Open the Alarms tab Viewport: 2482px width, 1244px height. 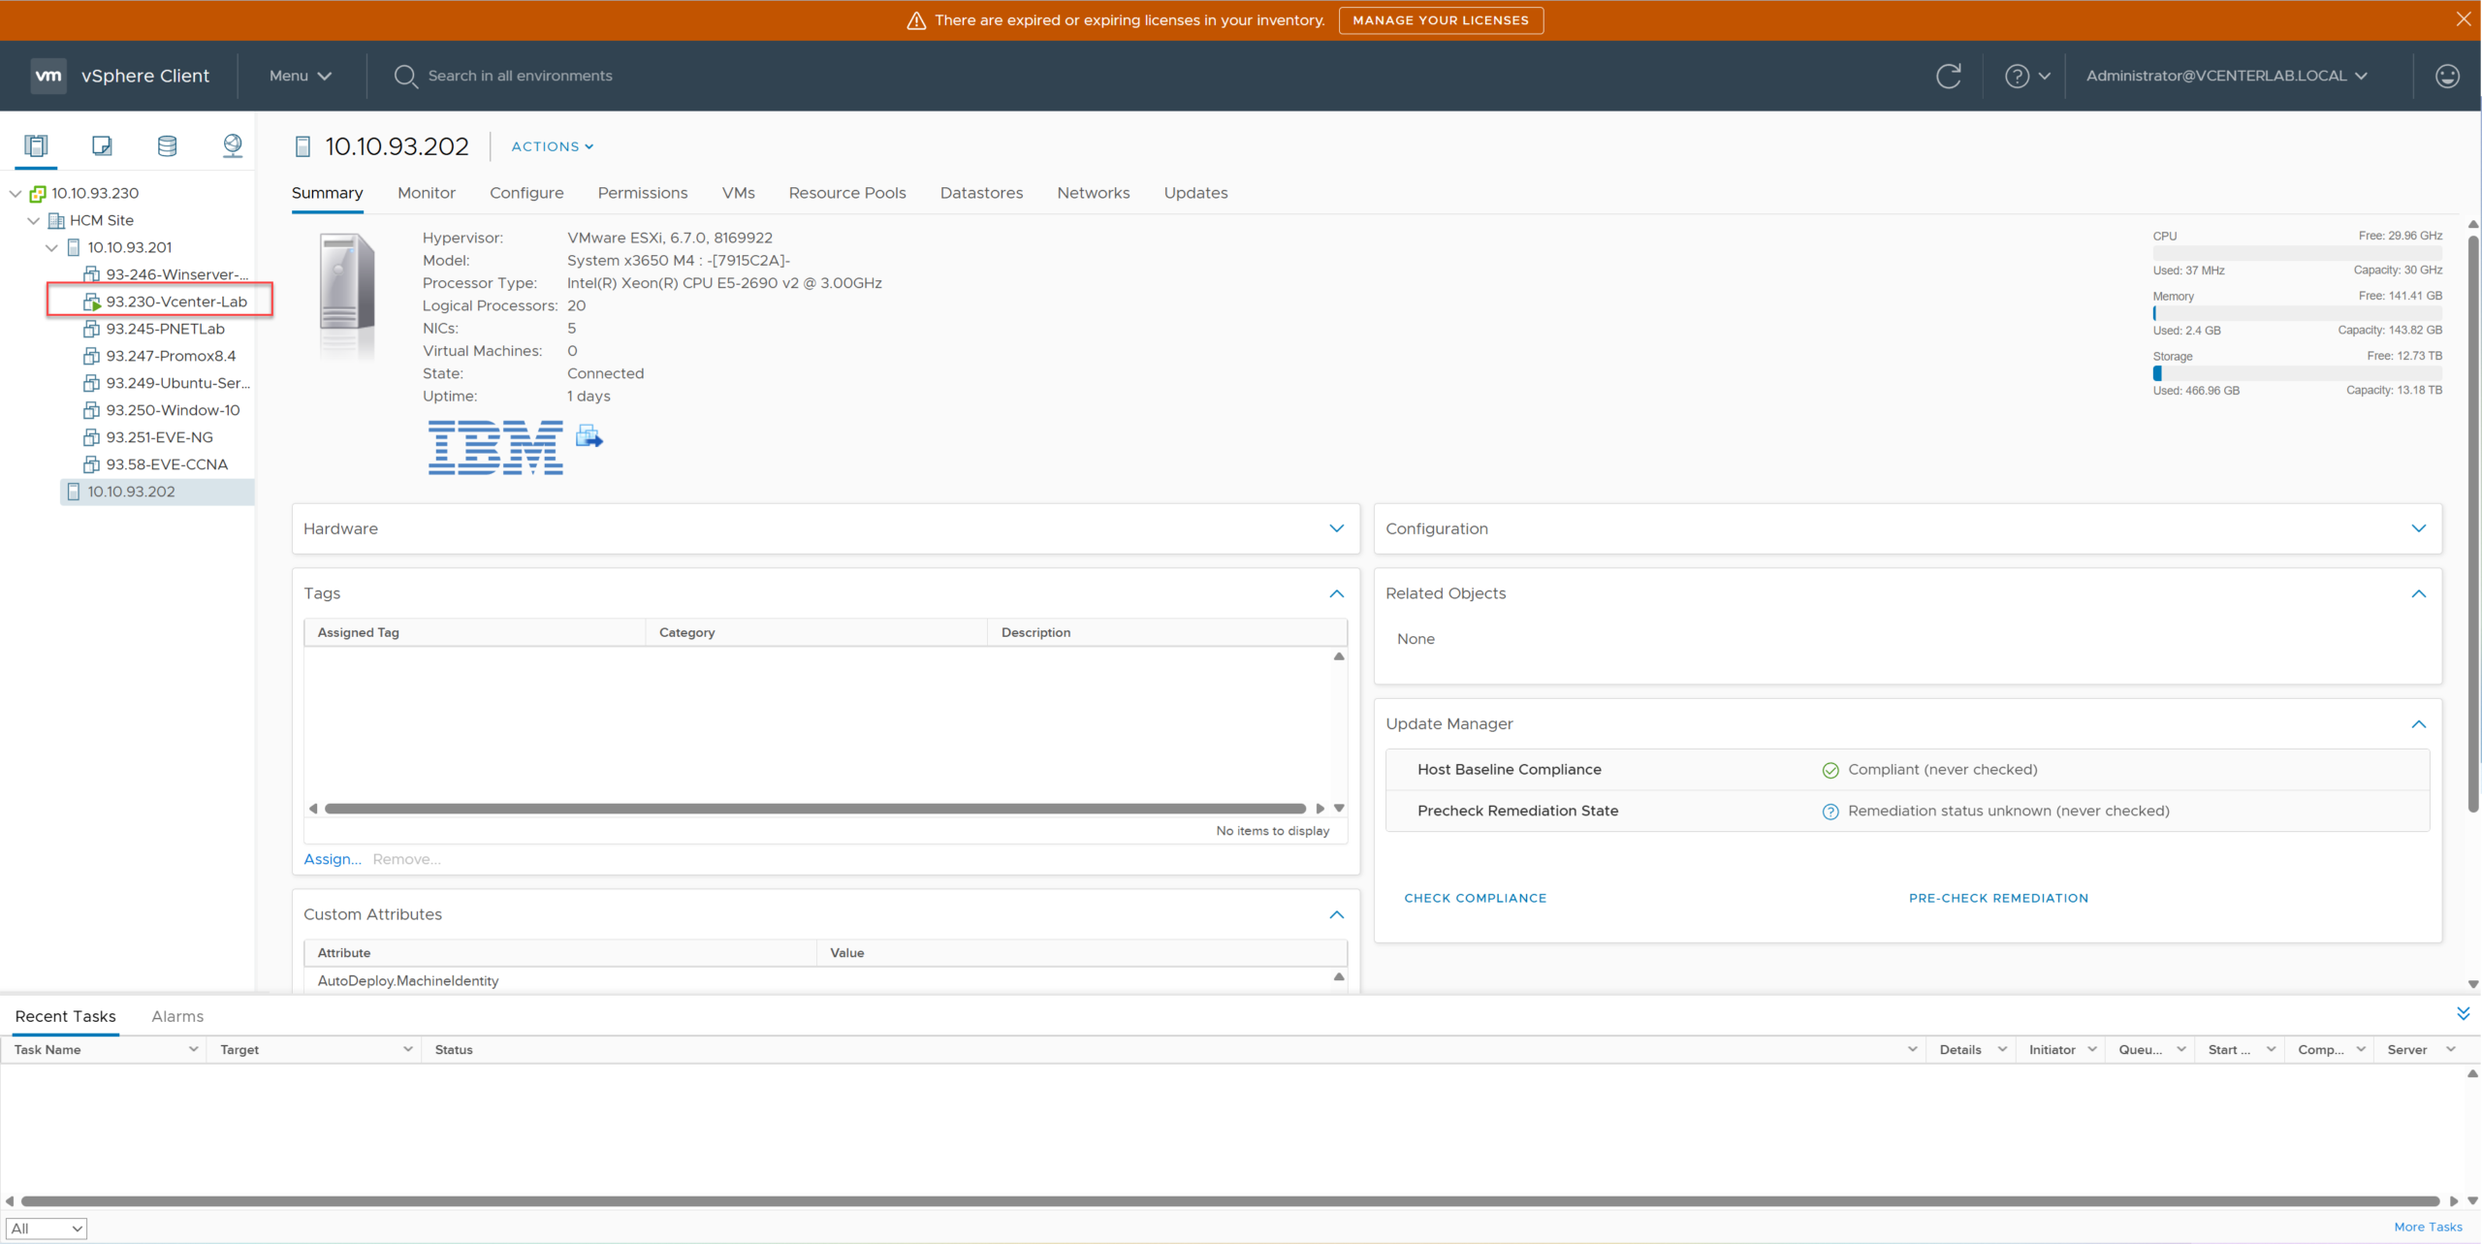click(x=177, y=1016)
